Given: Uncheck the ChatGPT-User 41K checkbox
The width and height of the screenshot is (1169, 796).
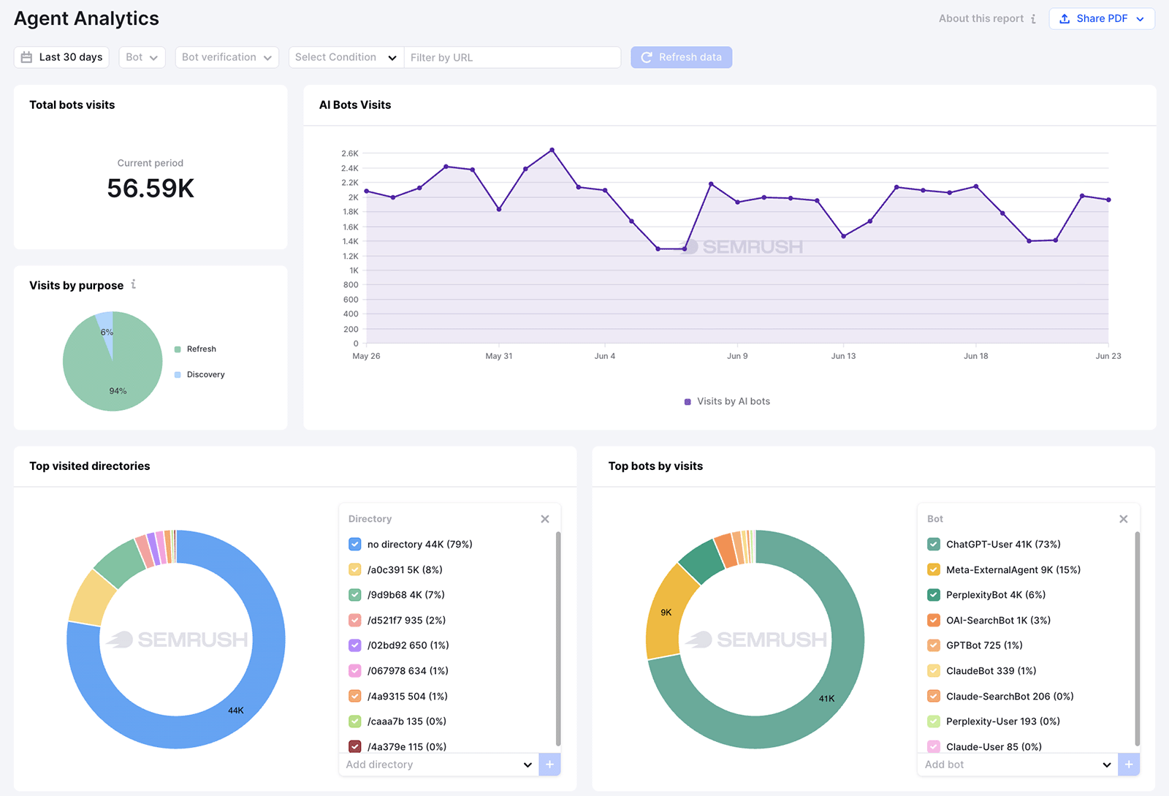Looking at the screenshot, I should [x=934, y=545].
